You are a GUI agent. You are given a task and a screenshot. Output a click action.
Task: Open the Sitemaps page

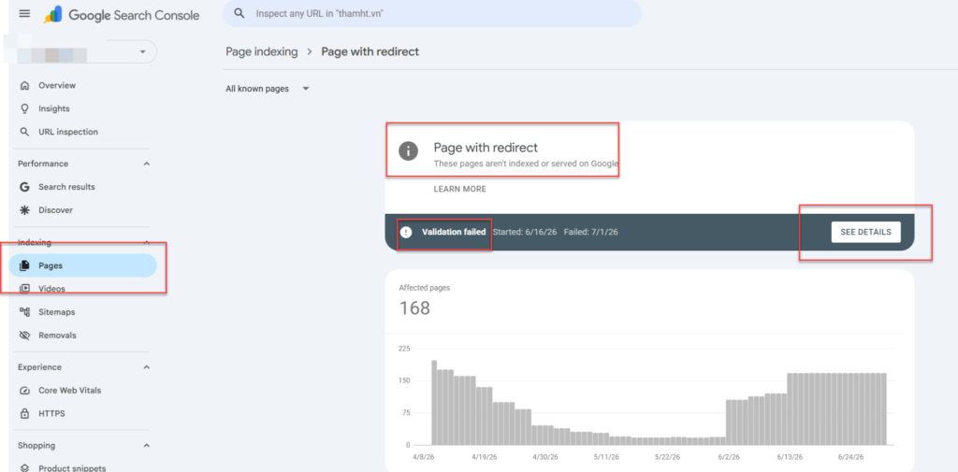point(57,312)
